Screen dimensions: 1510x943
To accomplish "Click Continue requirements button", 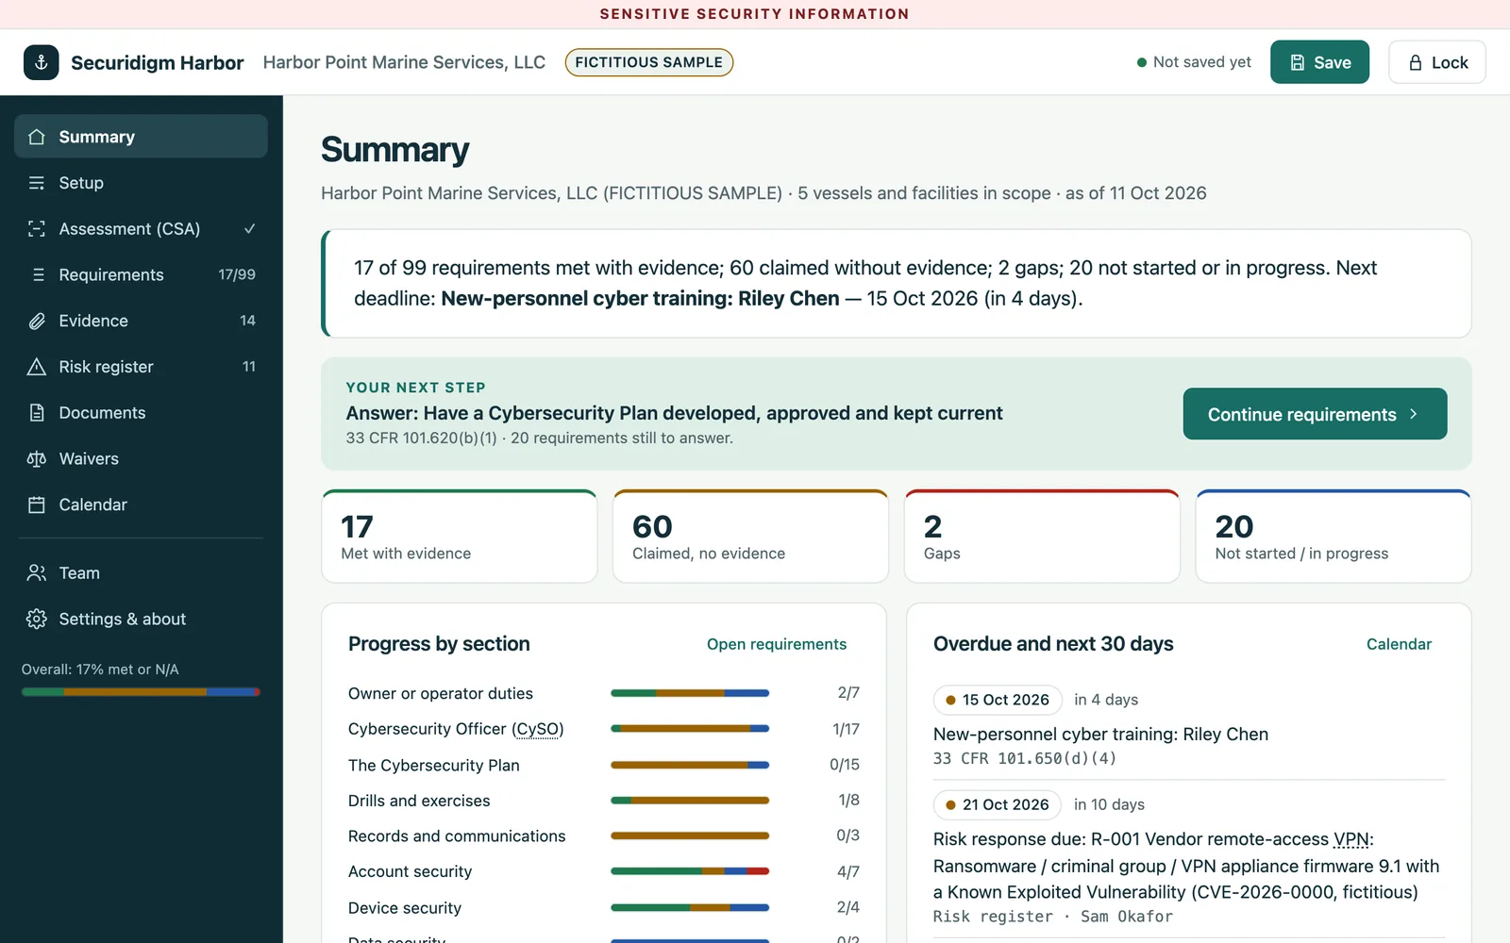I will point(1315,414).
